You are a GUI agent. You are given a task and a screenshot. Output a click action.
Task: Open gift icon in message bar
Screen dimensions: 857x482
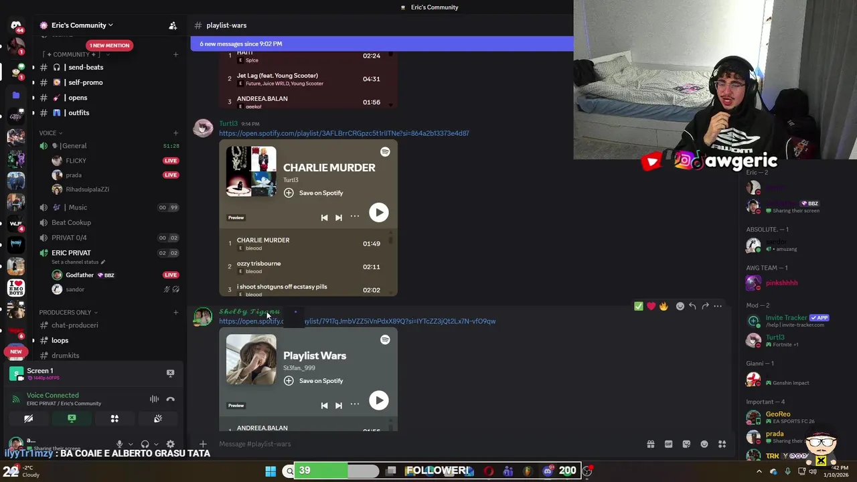[x=650, y=444]
